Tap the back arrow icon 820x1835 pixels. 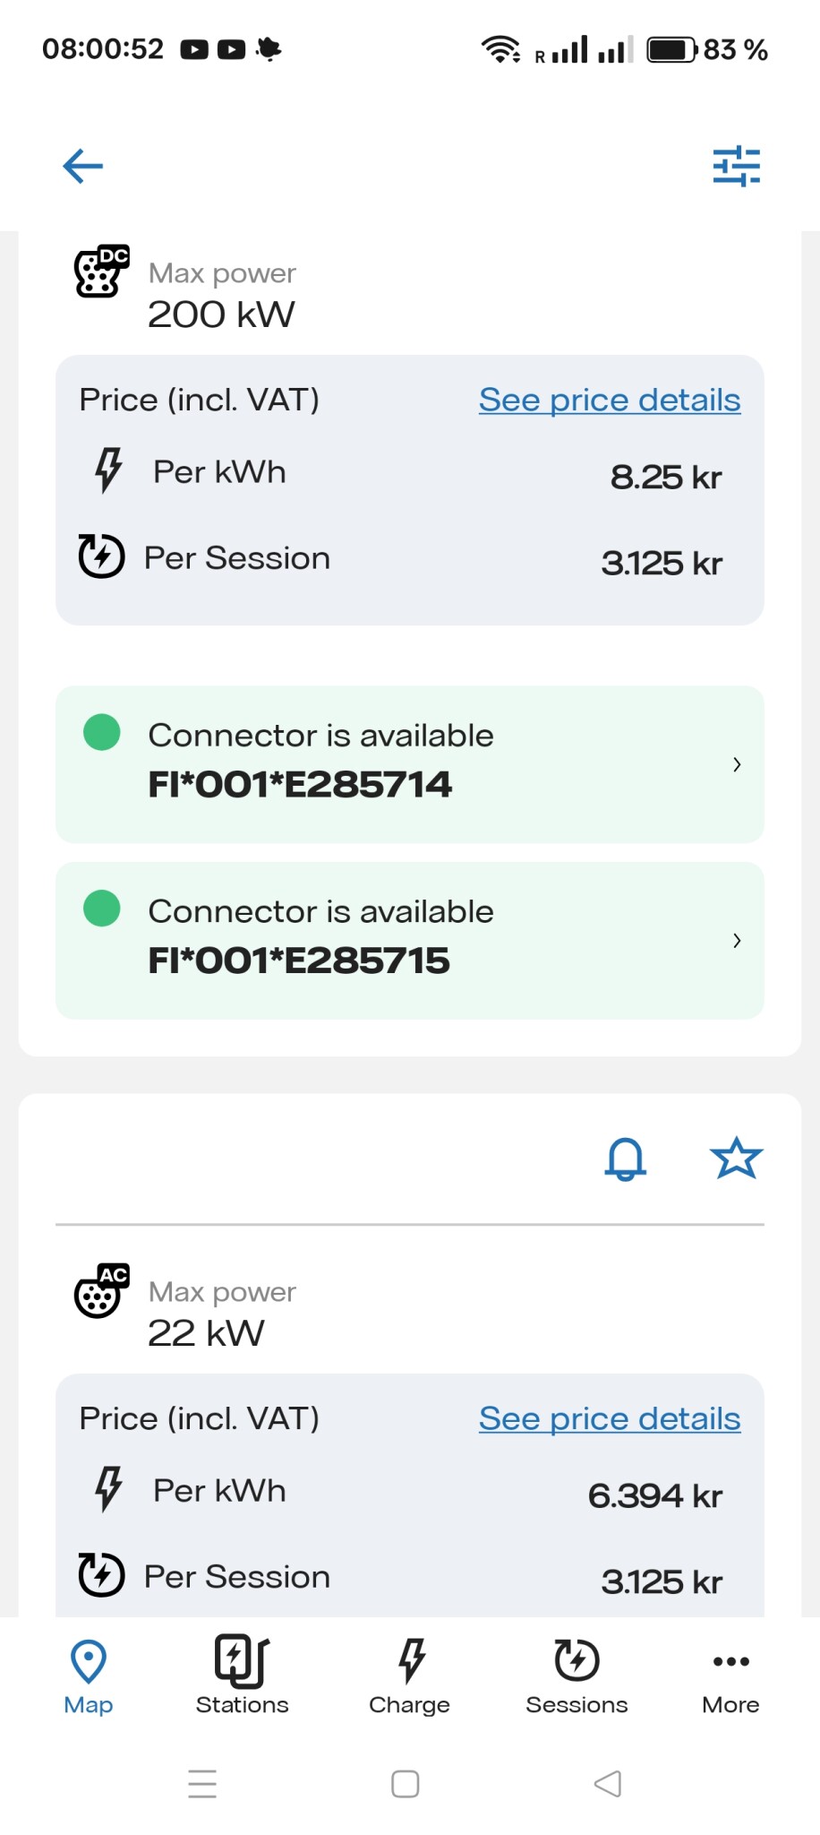[83, 166]
